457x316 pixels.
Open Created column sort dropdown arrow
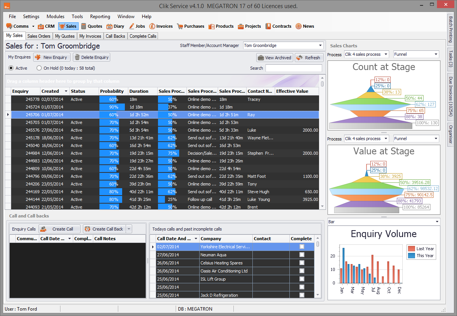coord(66,91)
